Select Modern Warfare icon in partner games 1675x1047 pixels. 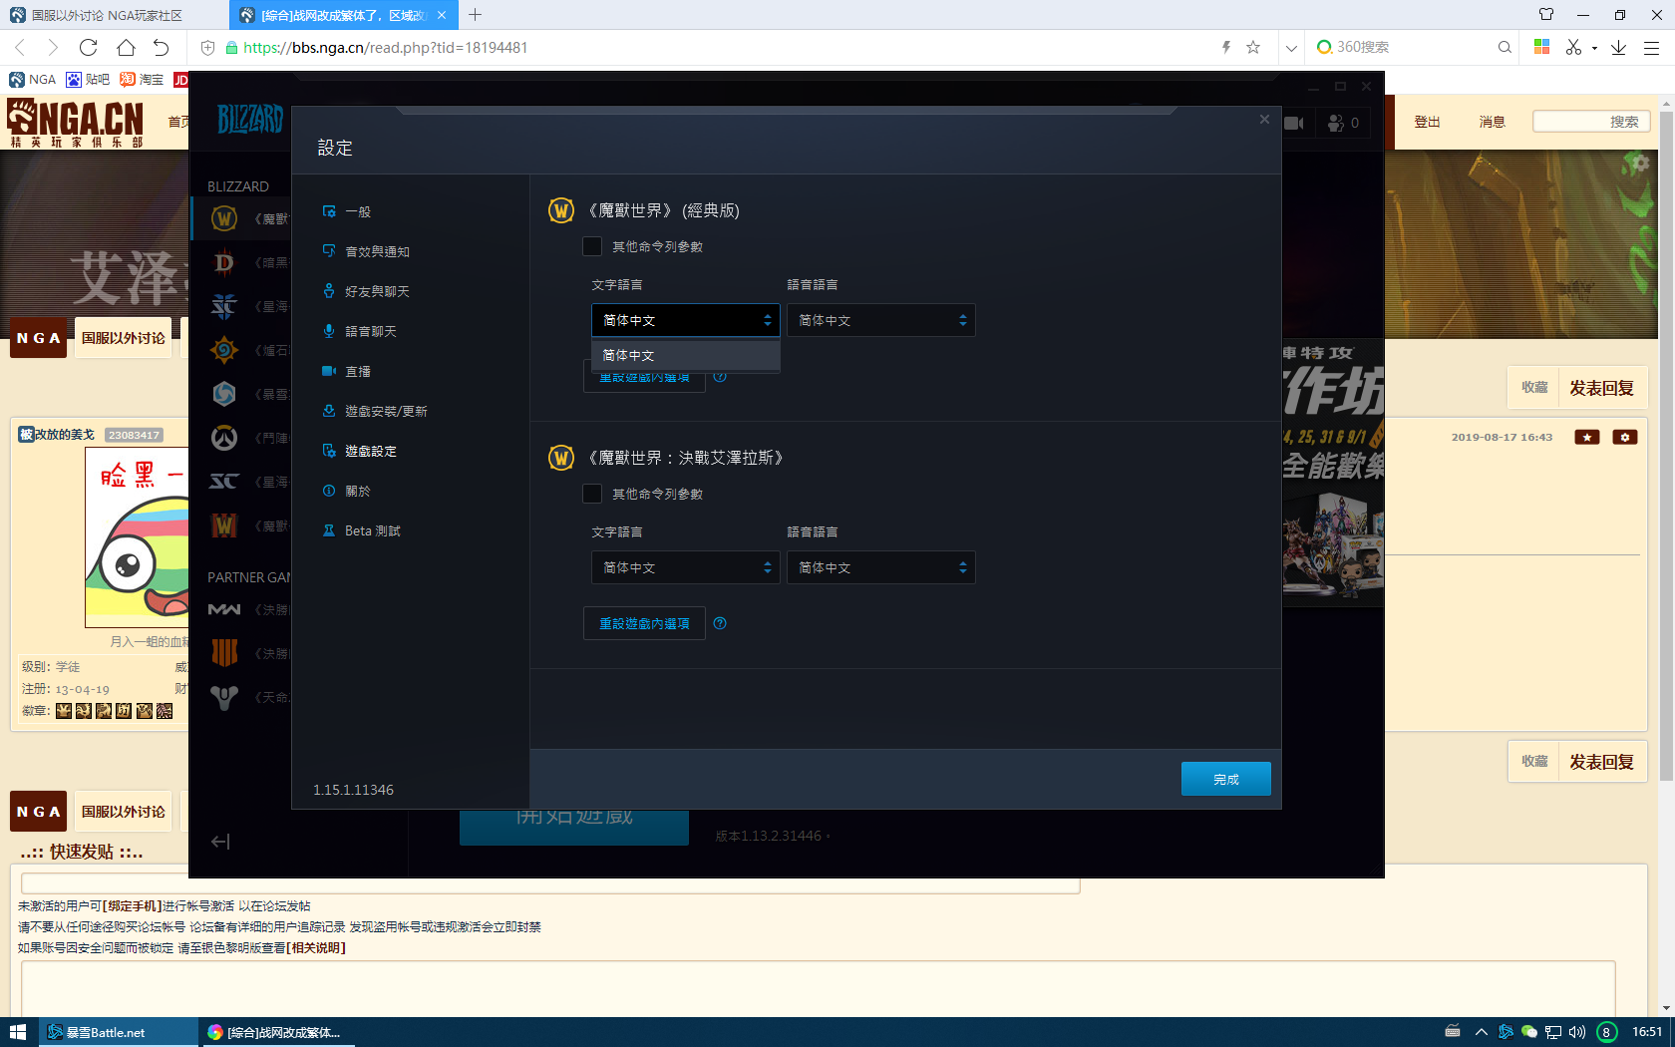[224, 609]
